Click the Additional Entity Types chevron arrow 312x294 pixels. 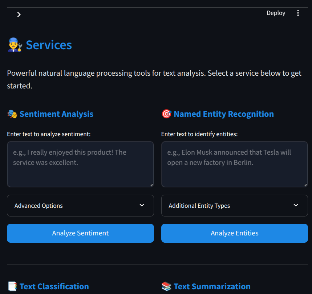[296, 205]
